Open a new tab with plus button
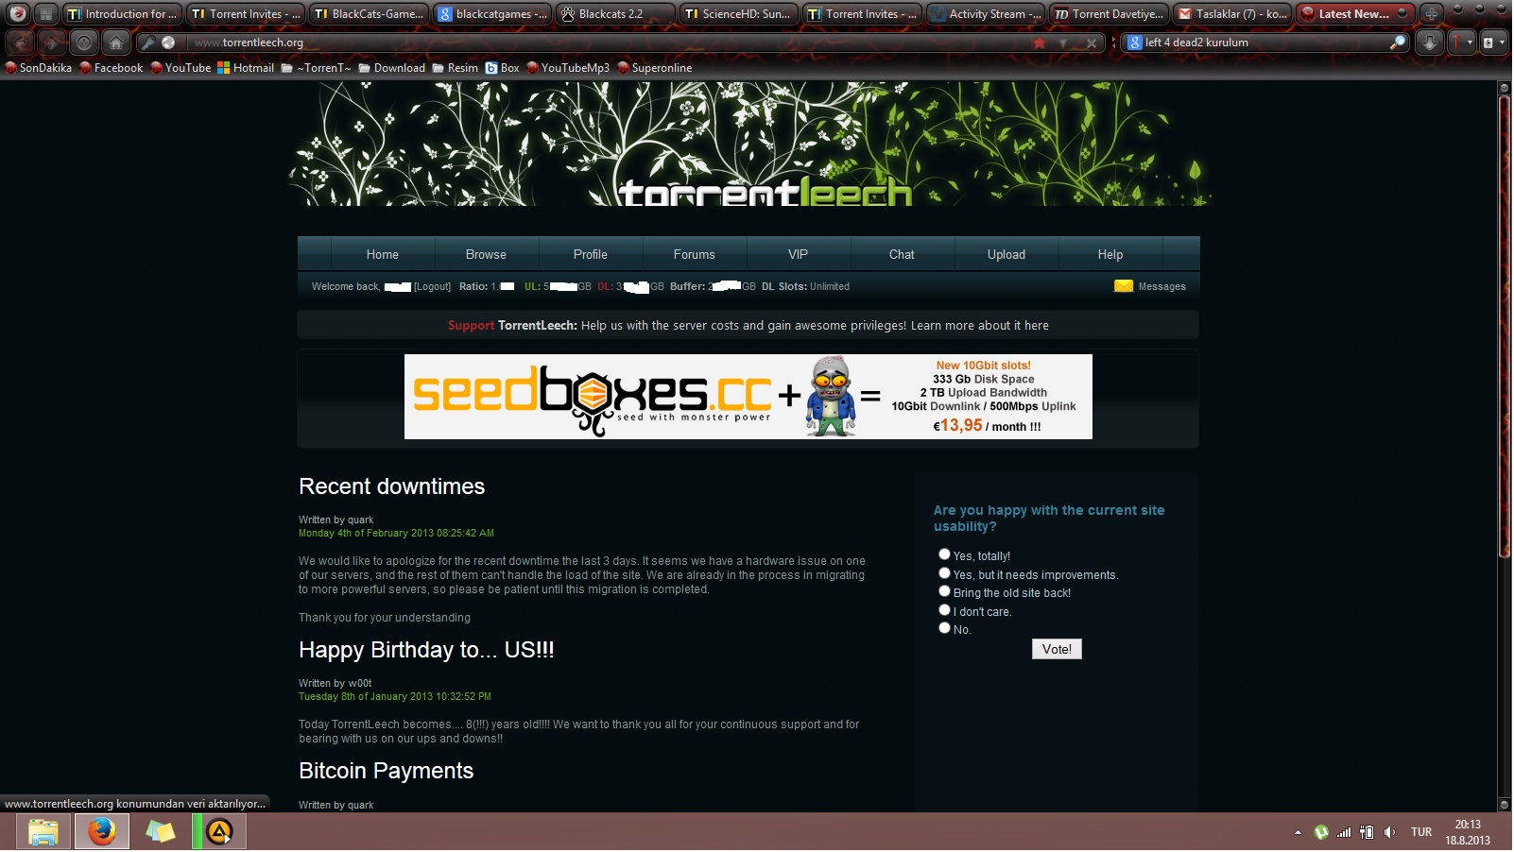This screenshot has width=1514, height=852. click(x=1431, y=13)
